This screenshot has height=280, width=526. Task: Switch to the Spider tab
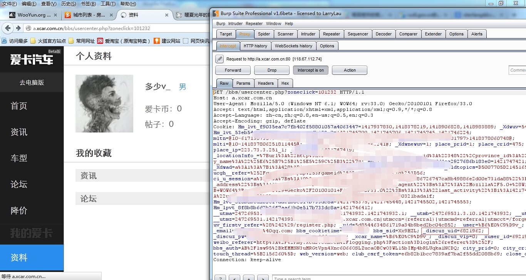point(264,34)
